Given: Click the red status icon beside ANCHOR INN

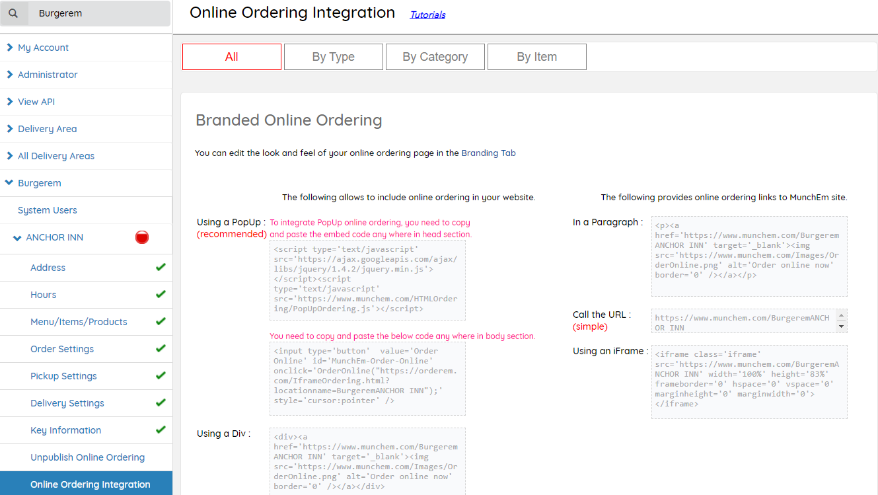Looking at the screenshot, I should click(x=141, y=237).
